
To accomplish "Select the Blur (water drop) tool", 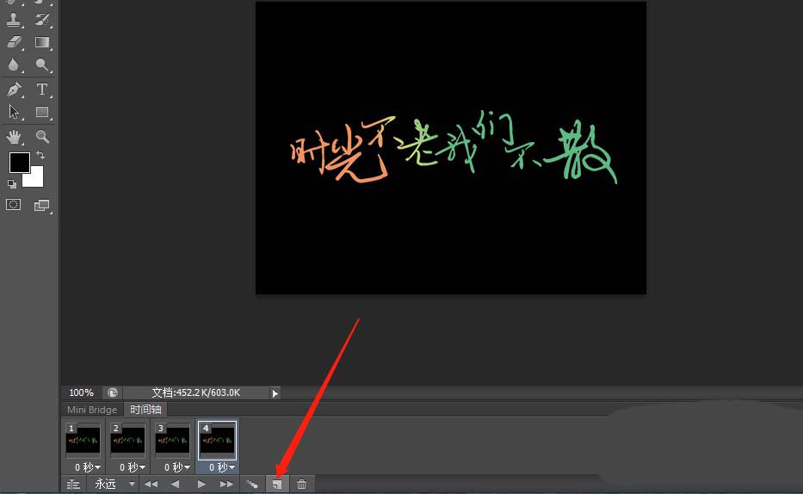I will [x=14, y=65].
